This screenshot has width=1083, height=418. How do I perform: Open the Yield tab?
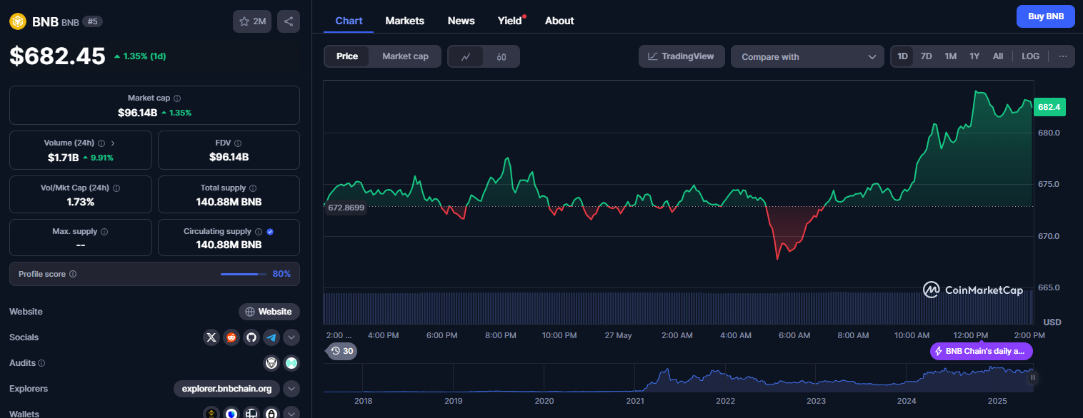pos(510,21)
